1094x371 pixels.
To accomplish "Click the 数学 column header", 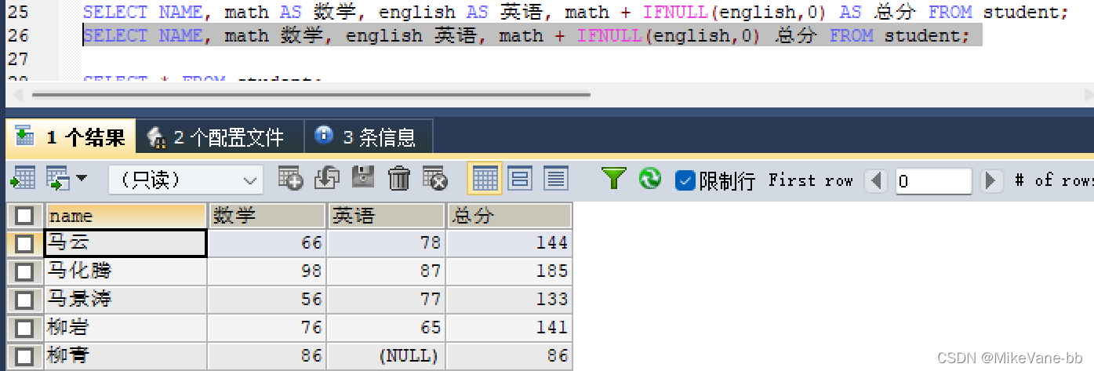I will coord(267,216).
